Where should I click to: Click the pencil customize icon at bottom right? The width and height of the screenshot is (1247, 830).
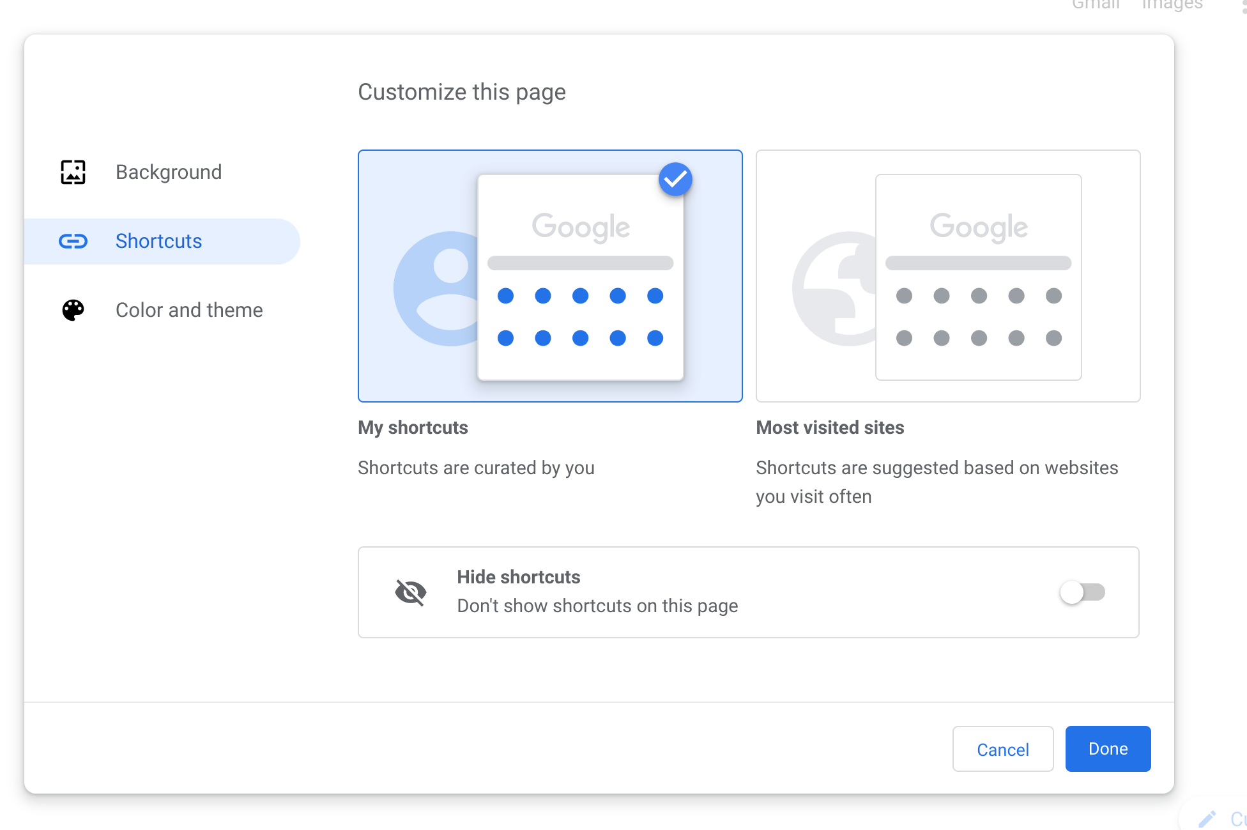1207,818
